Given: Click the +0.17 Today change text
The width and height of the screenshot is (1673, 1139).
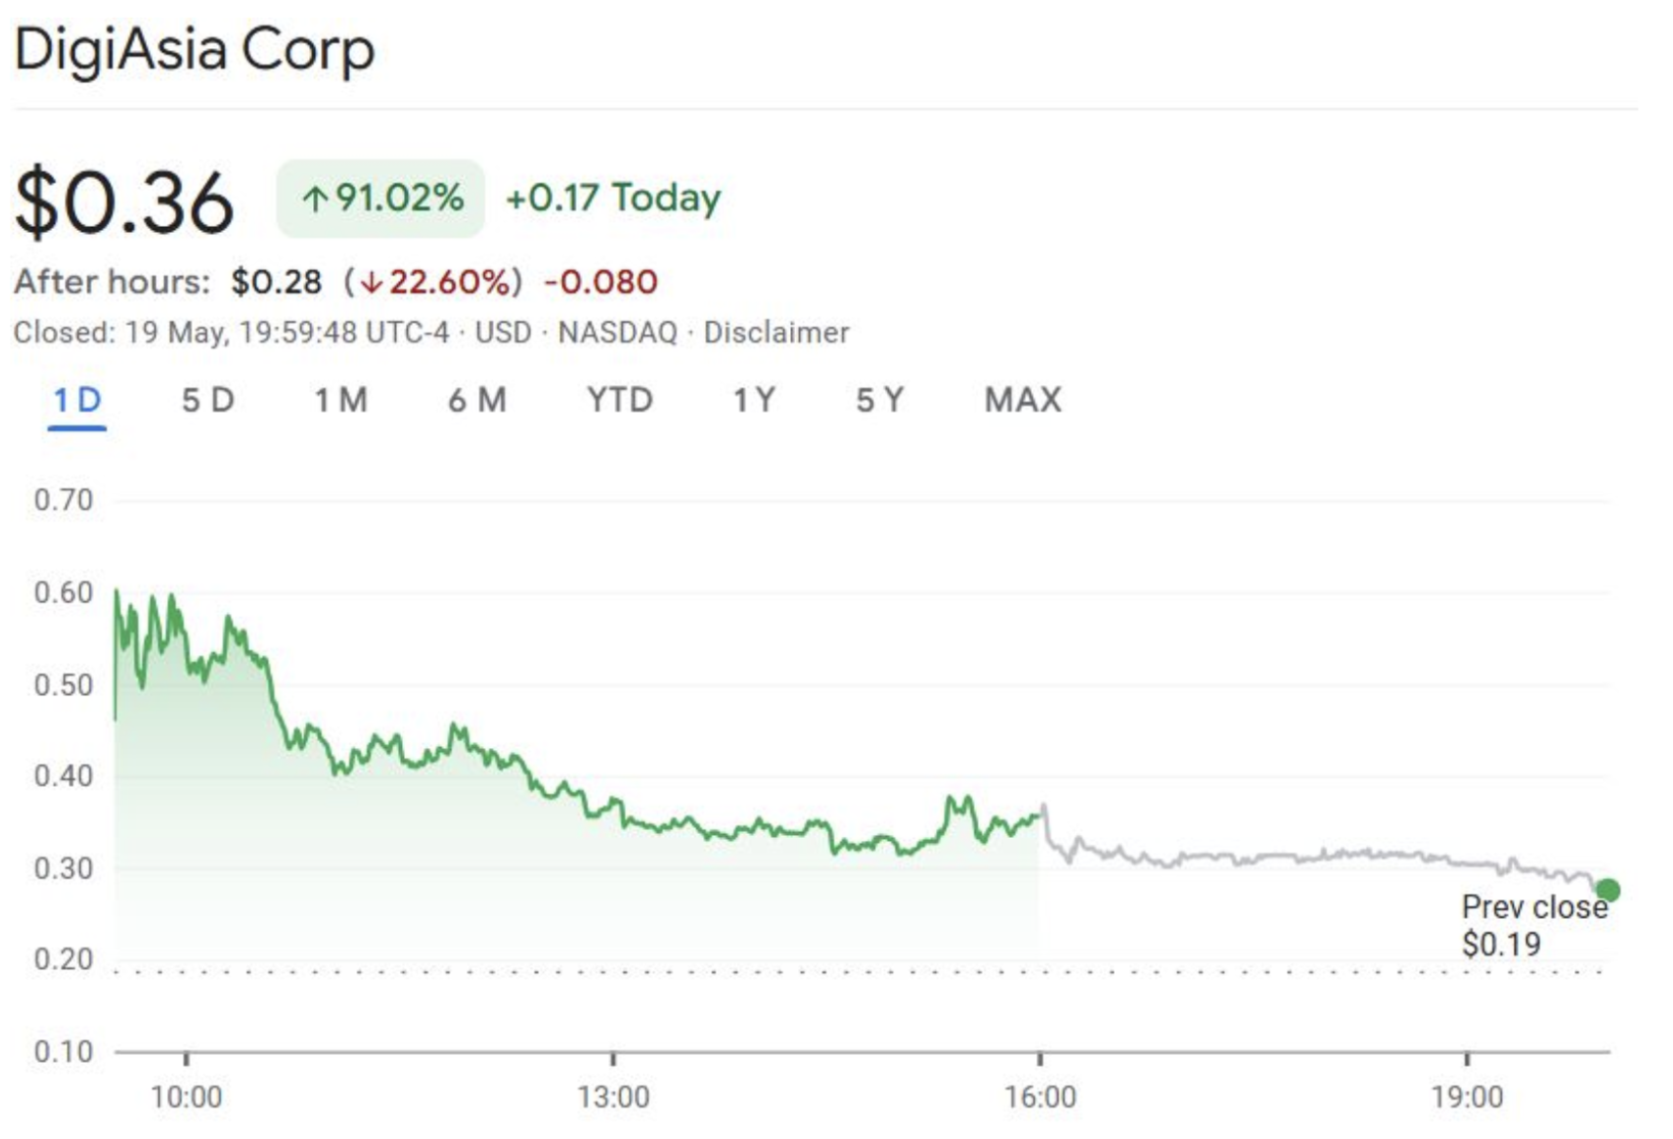Looking at the screenshot, I should [x=613, y=198].
